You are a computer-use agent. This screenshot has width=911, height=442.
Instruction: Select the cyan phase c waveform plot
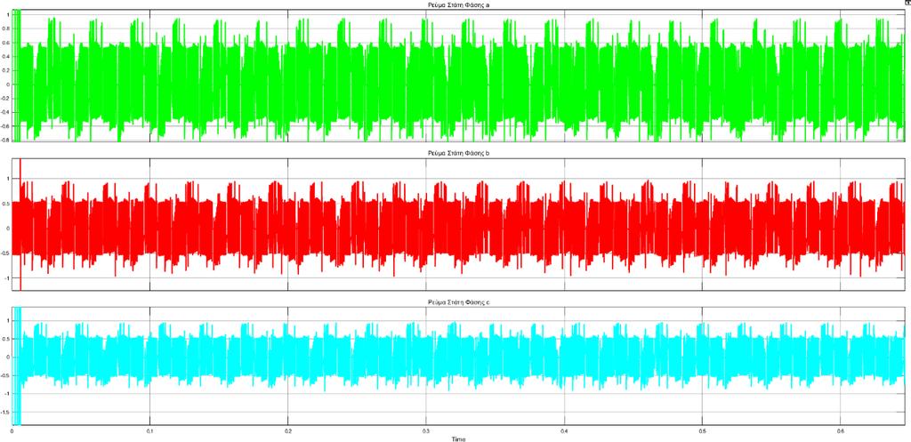pos(459,366)
